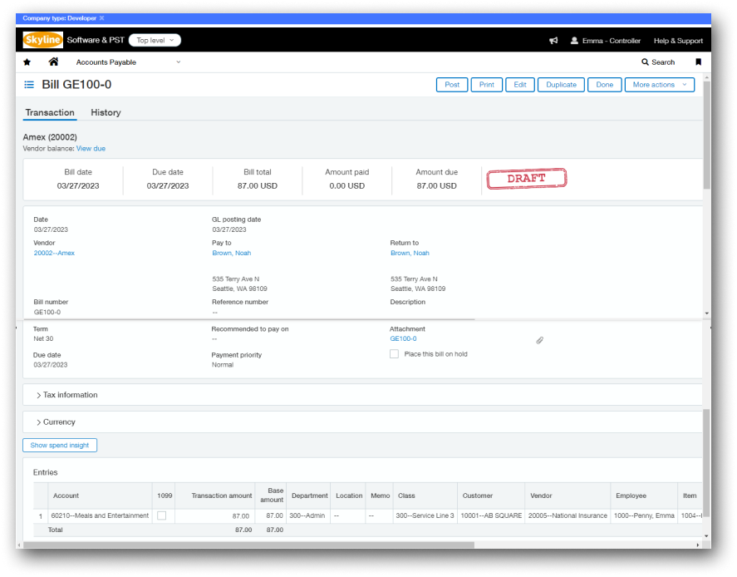Expand the Currency section
Image resolution: width=737 pixels, height=577 pixels.
point(56,422)
